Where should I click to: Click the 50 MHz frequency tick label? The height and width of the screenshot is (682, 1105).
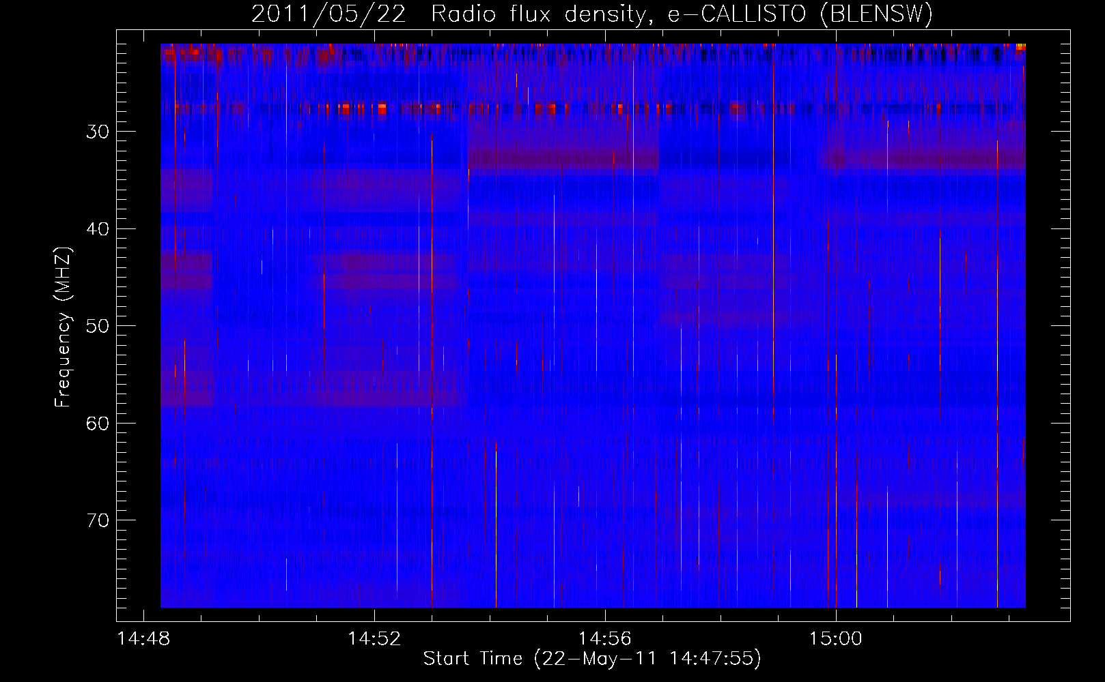pos(98,326)
